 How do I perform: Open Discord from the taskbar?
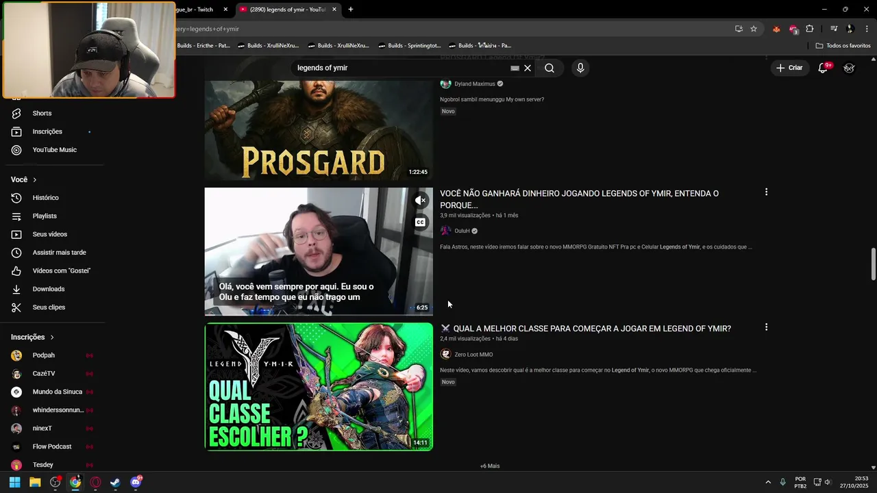pos(136,482)
